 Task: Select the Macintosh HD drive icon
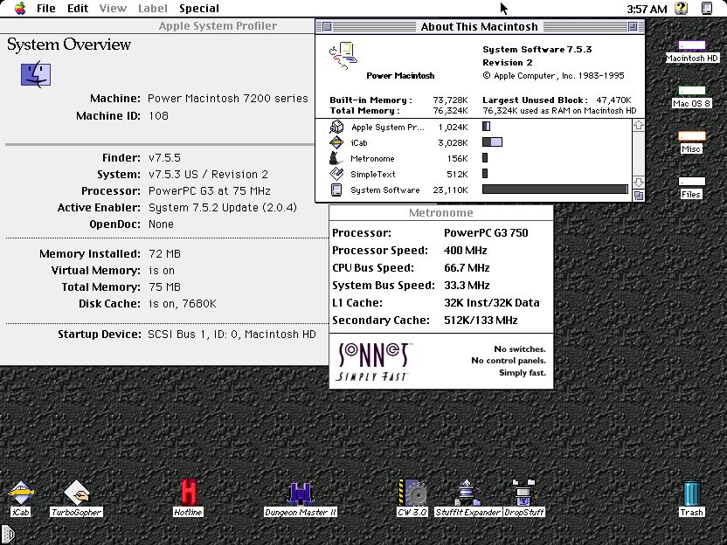pos(692,45)
